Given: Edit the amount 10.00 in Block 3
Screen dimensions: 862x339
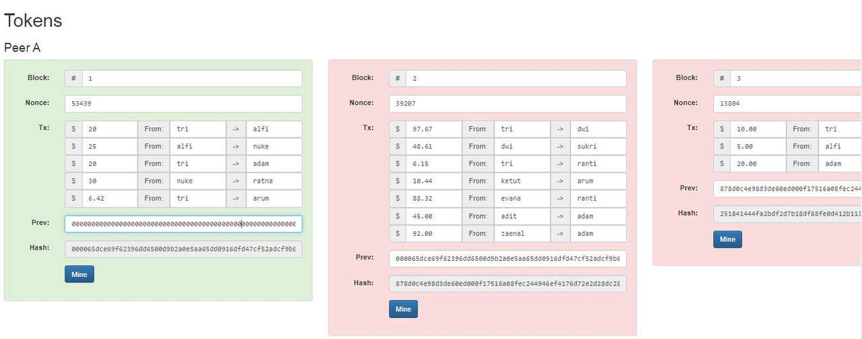Looking at the screenshot, I should tap(758, 129).
